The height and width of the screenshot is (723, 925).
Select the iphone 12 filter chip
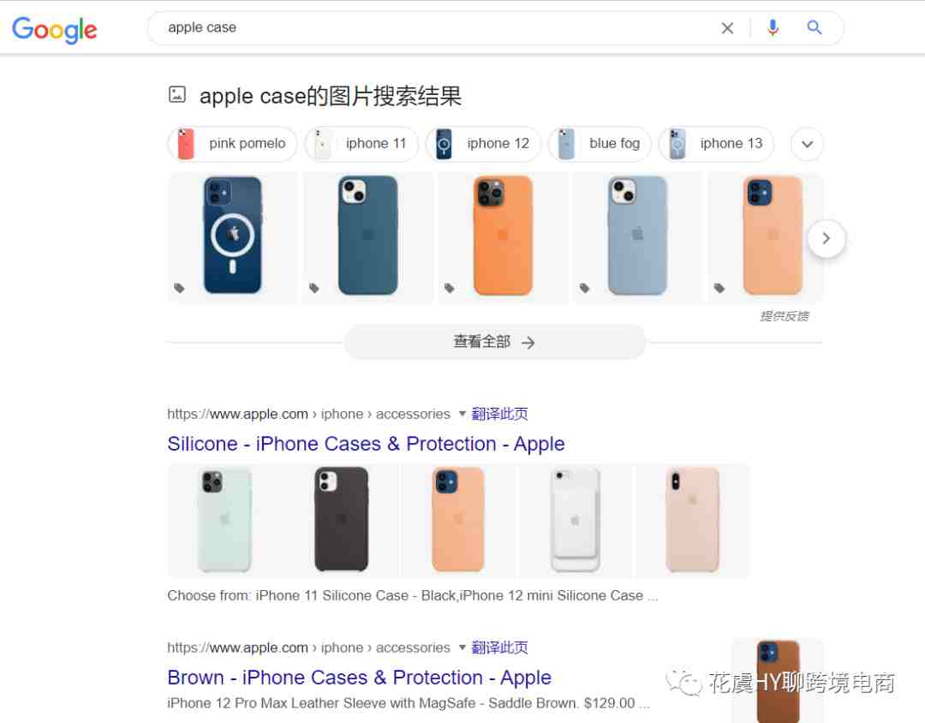point(483,144)
